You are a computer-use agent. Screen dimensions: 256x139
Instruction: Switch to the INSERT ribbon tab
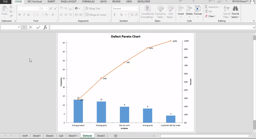tap(51, 2)
